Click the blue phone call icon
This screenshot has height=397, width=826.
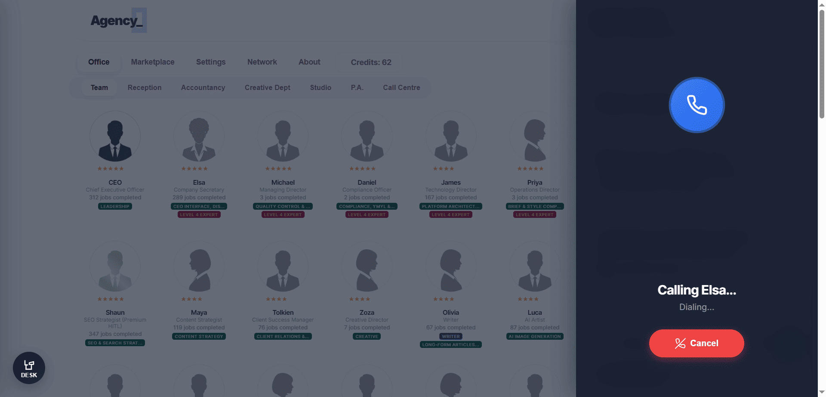(697, 105)
